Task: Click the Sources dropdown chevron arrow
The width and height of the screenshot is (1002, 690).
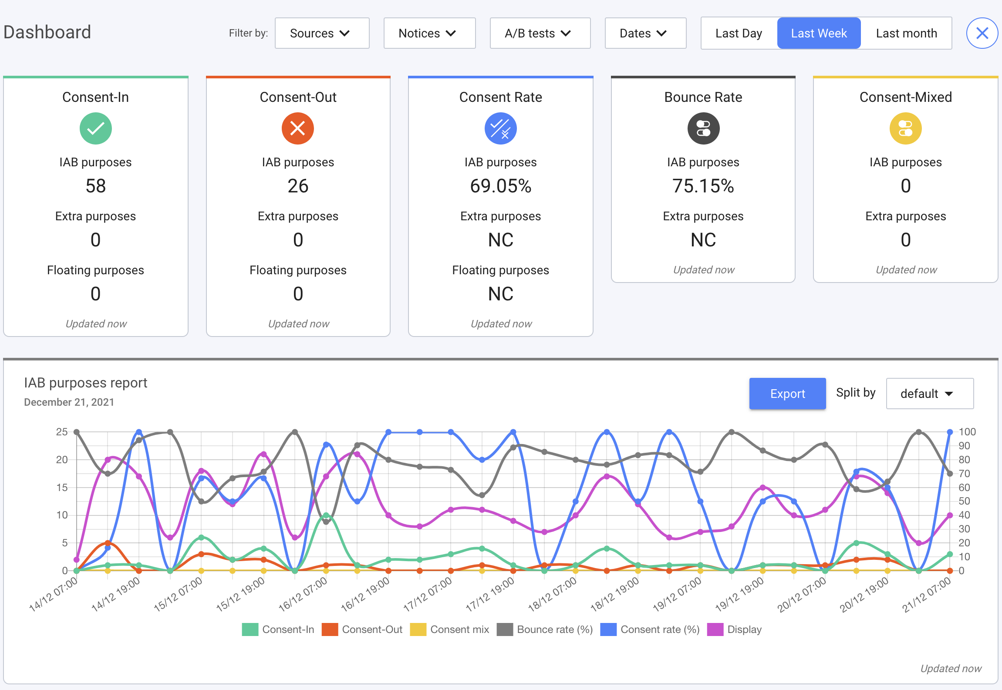Action: point(345,33)
